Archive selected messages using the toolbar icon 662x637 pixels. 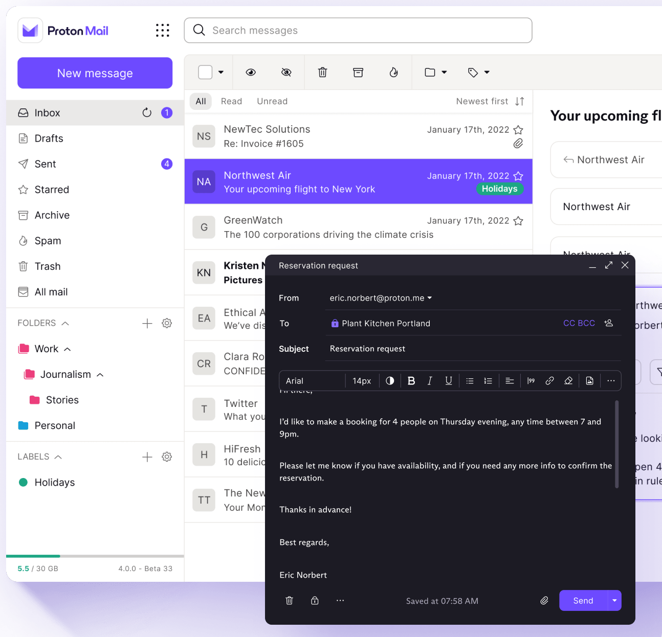click(x=358, y=72)
